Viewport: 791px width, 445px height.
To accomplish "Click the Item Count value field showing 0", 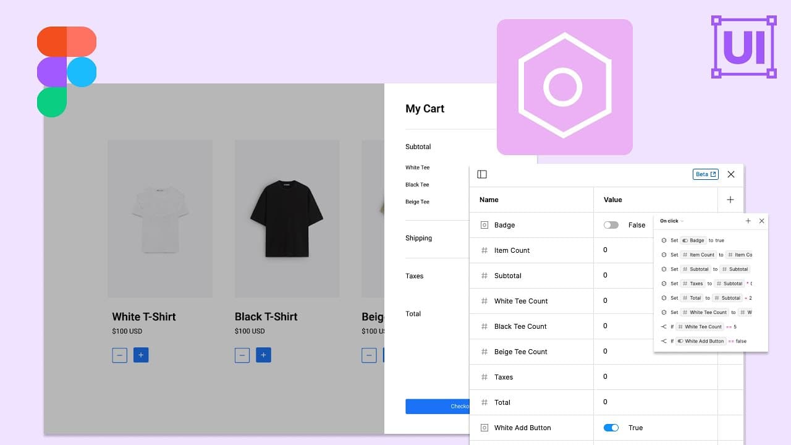I will click(624, 250).
